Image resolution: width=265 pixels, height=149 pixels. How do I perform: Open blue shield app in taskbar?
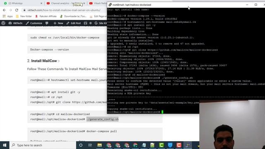(x=170, y=145)
